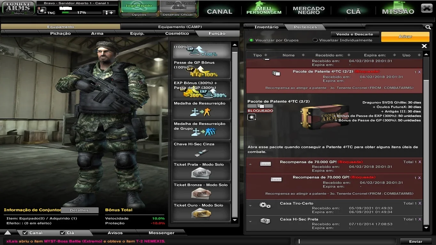
Task: Select the Chave Hi-Sec Cinza item
Action: [202, 151]
